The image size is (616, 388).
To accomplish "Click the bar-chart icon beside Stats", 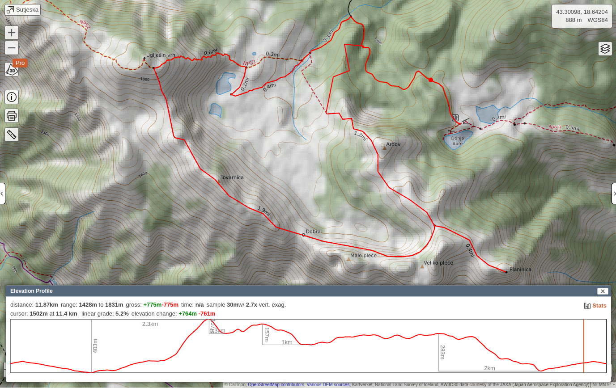I will [x=587, y=305].
